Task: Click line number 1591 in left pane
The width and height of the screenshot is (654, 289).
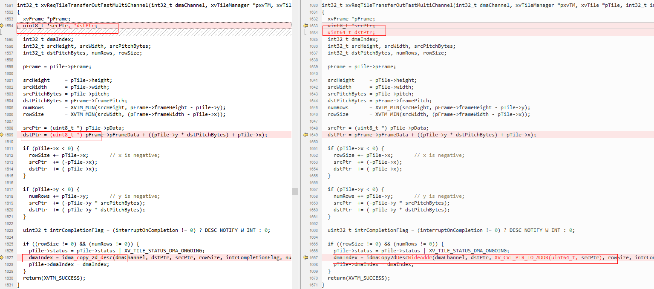Action: (8, 5)
